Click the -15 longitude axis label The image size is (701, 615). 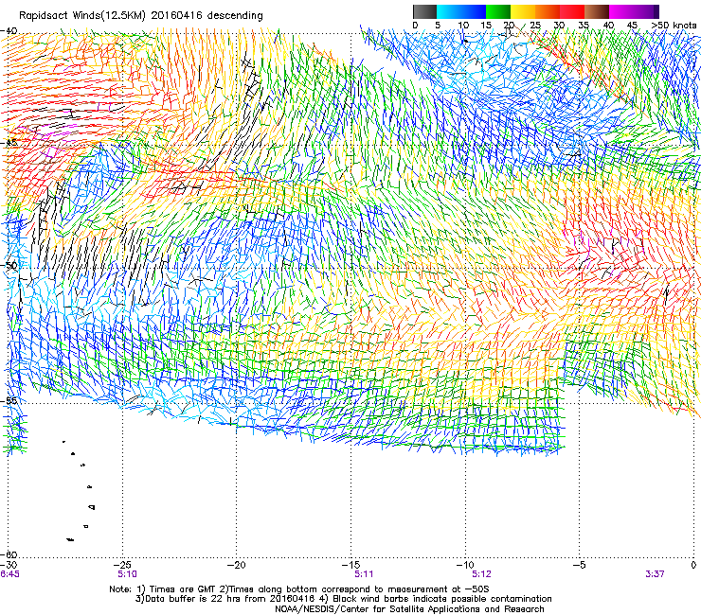tap(350, 565)
